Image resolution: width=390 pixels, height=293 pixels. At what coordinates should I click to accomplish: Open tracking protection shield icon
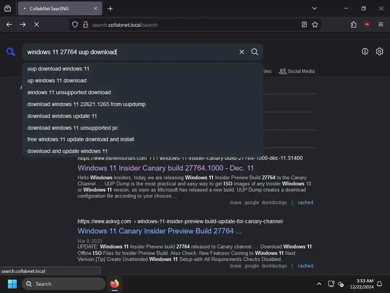coord(75,24)
